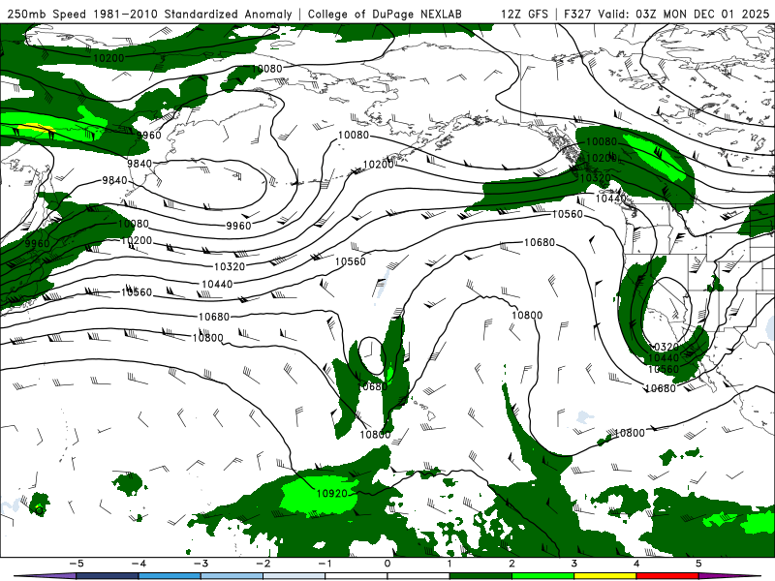Click the bright green colorbar segment between 2 and 3
The height and width of the screenshot is (581, 775).
click(x=543, y=576)
